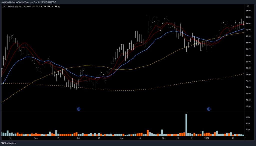Screen dimensions: 256x146
Task: Click the dividend marker near October
Action: (x=79, y=109)
